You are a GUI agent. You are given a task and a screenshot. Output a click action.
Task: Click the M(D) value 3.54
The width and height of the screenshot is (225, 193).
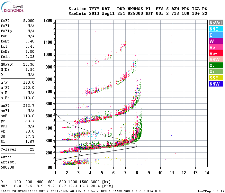click(x=30, y=69)
